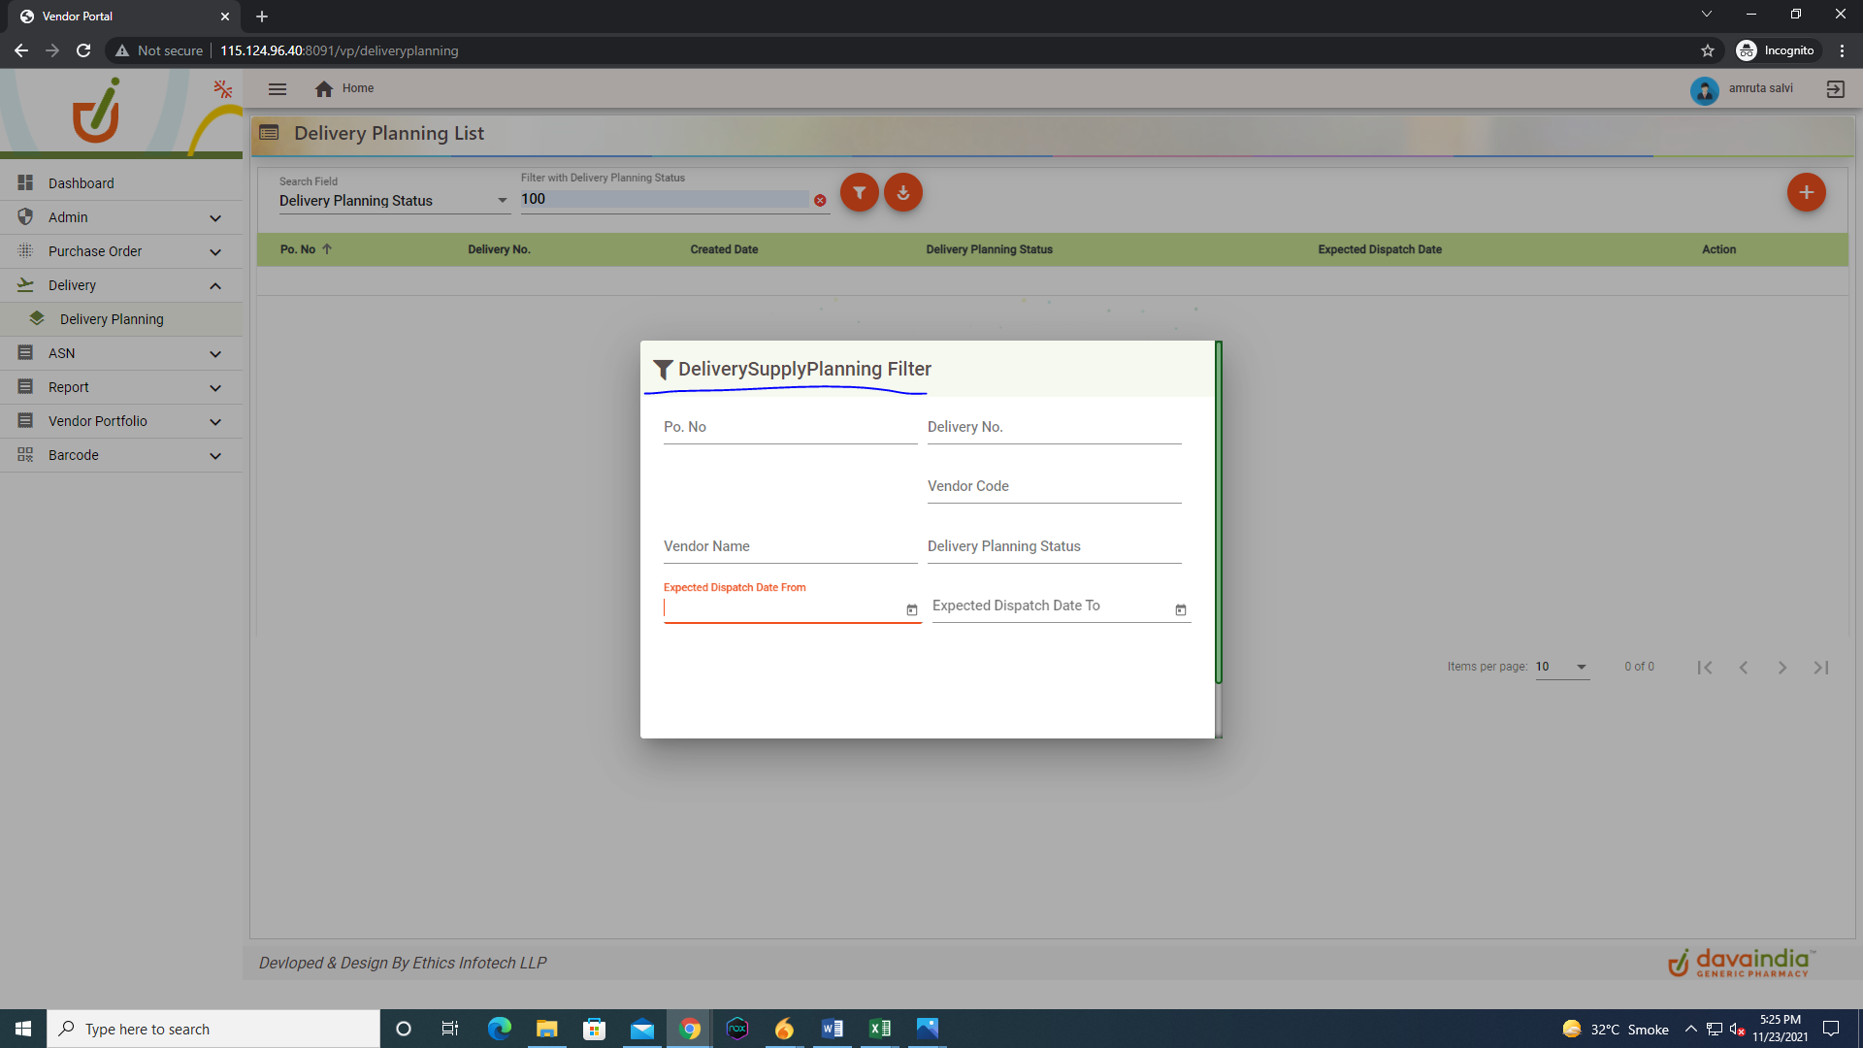The width and height of the screenshot is (1863, 1048).
Task: Select Delivery Planning submenu item
Action: pyautogui.click(x=112, y=319)
